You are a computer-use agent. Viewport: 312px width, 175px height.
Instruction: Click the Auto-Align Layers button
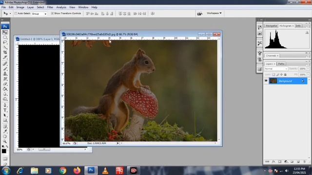(x=153, y=14)
